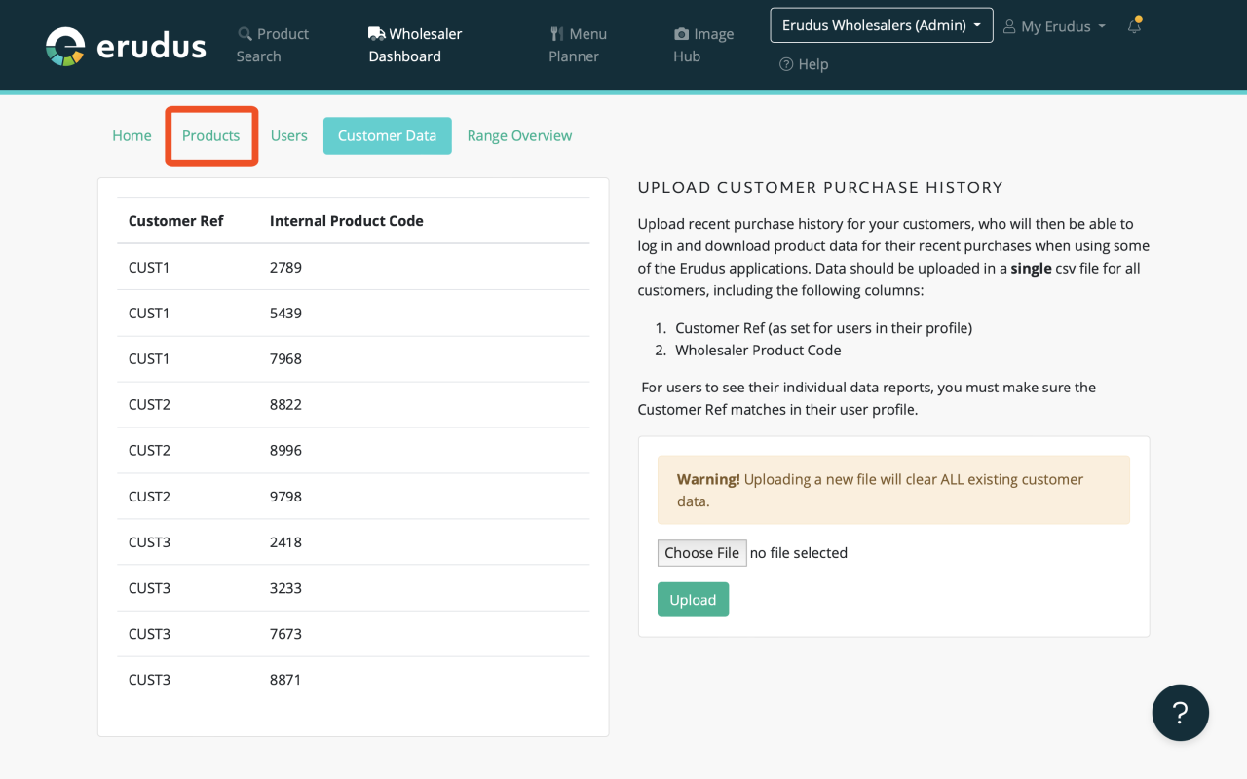Click the Erudus logo

tap(125, 44)
